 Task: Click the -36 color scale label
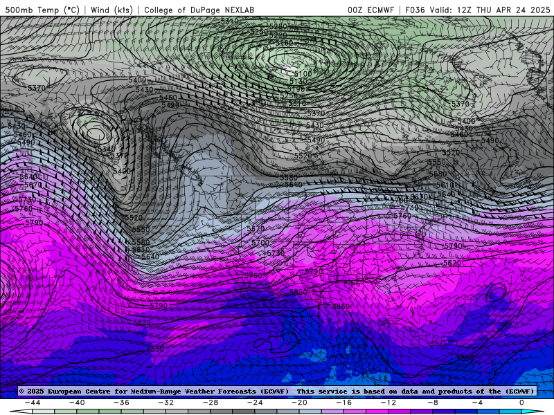121,403
